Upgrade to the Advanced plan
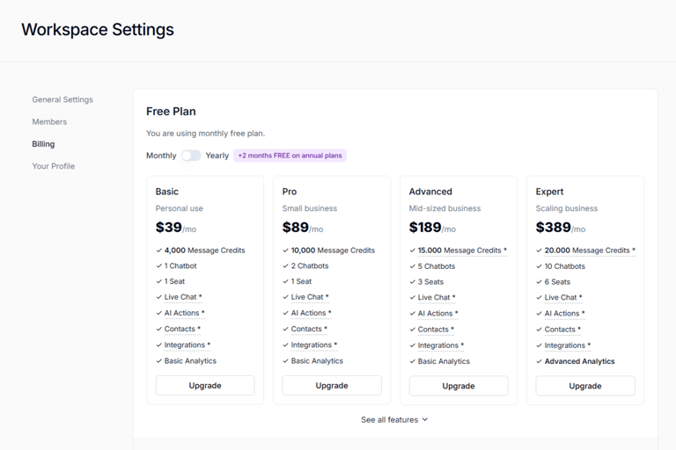The height and width of the screenshot is (450, 676). click(459, 386)
